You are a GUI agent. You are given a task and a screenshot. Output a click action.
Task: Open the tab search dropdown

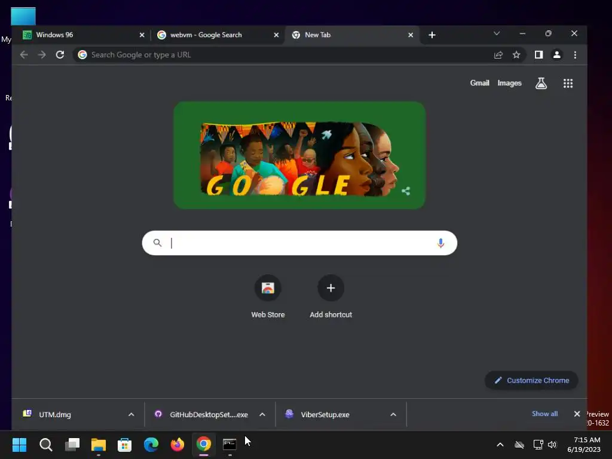(497, 33)
